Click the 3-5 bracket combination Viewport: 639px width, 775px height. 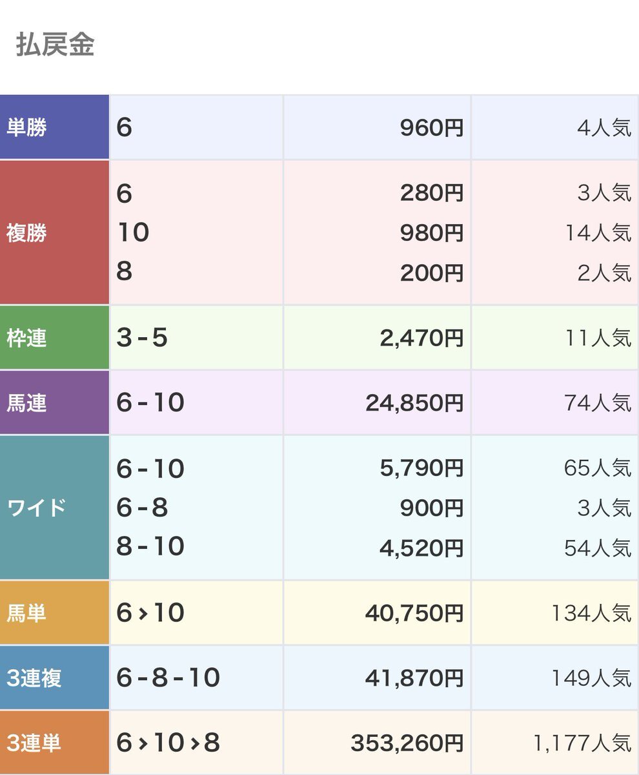click(142, 338)
